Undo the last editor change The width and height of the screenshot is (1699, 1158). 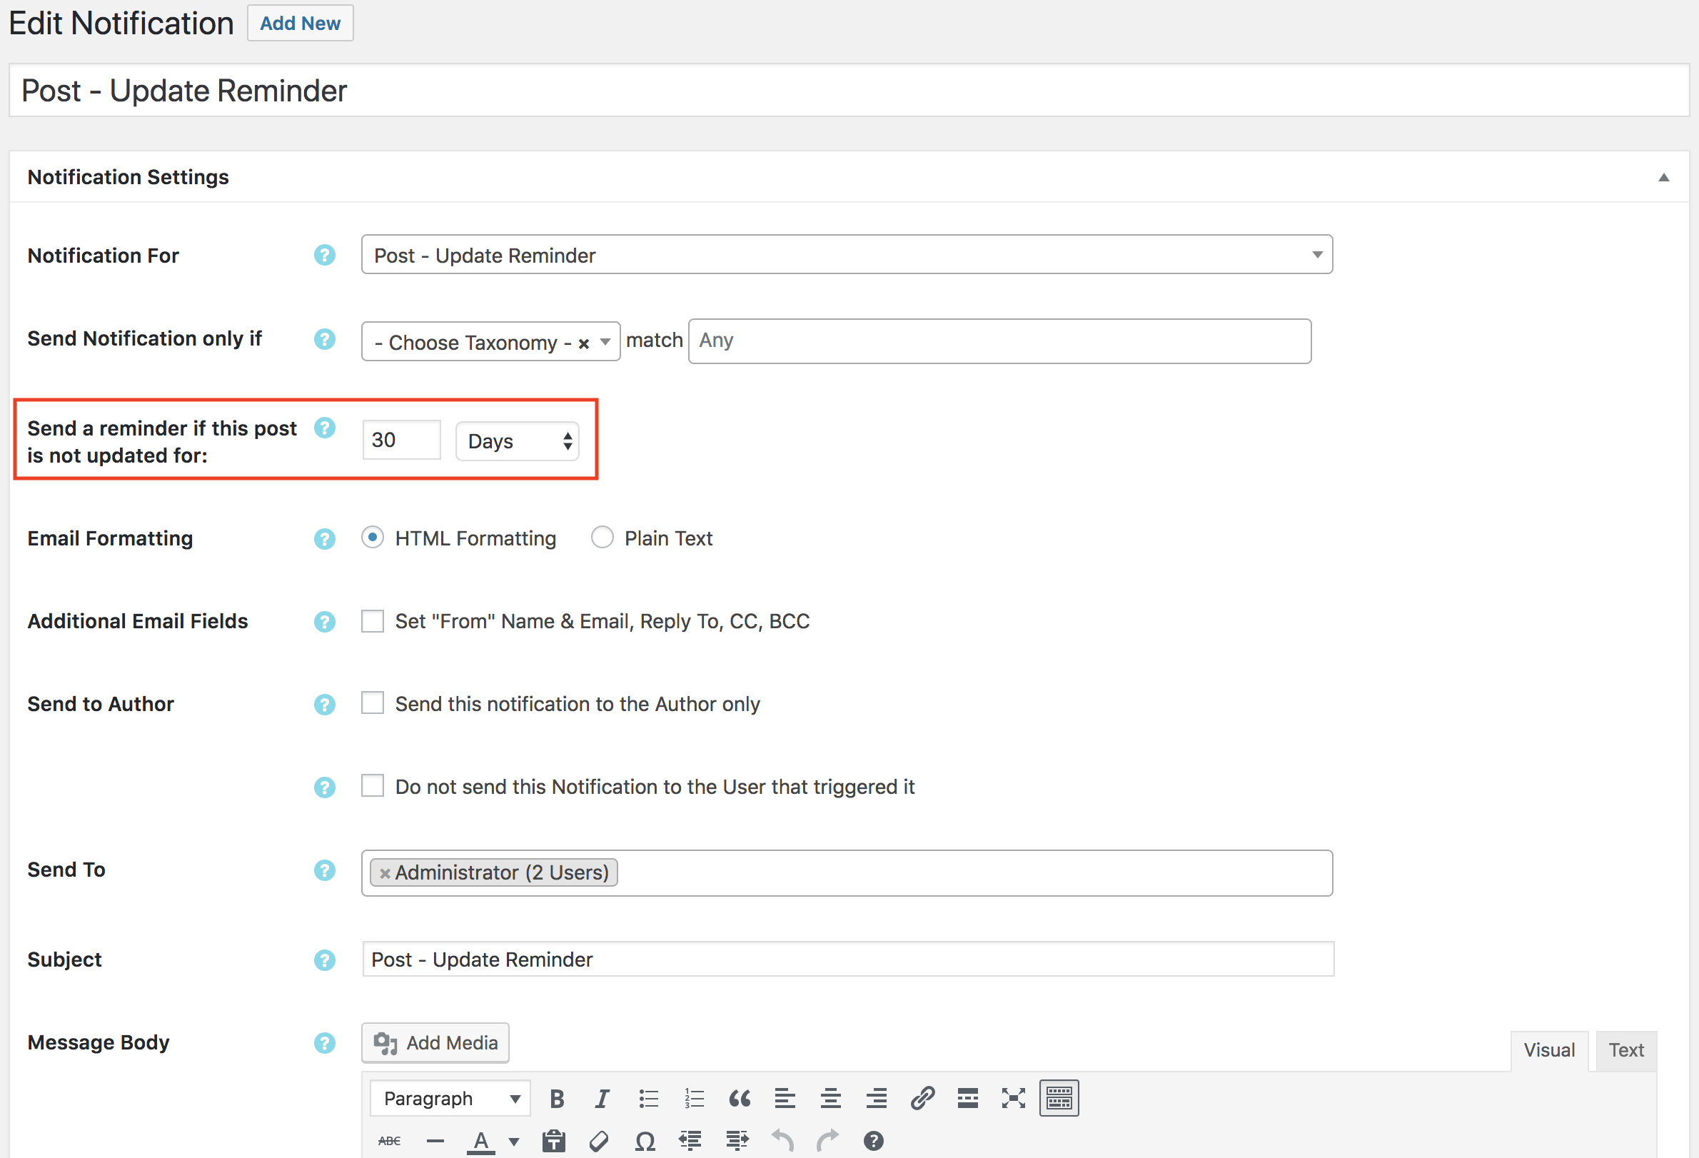(782, 1139)
